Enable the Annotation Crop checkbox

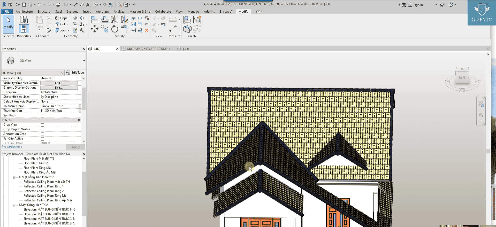42,134
